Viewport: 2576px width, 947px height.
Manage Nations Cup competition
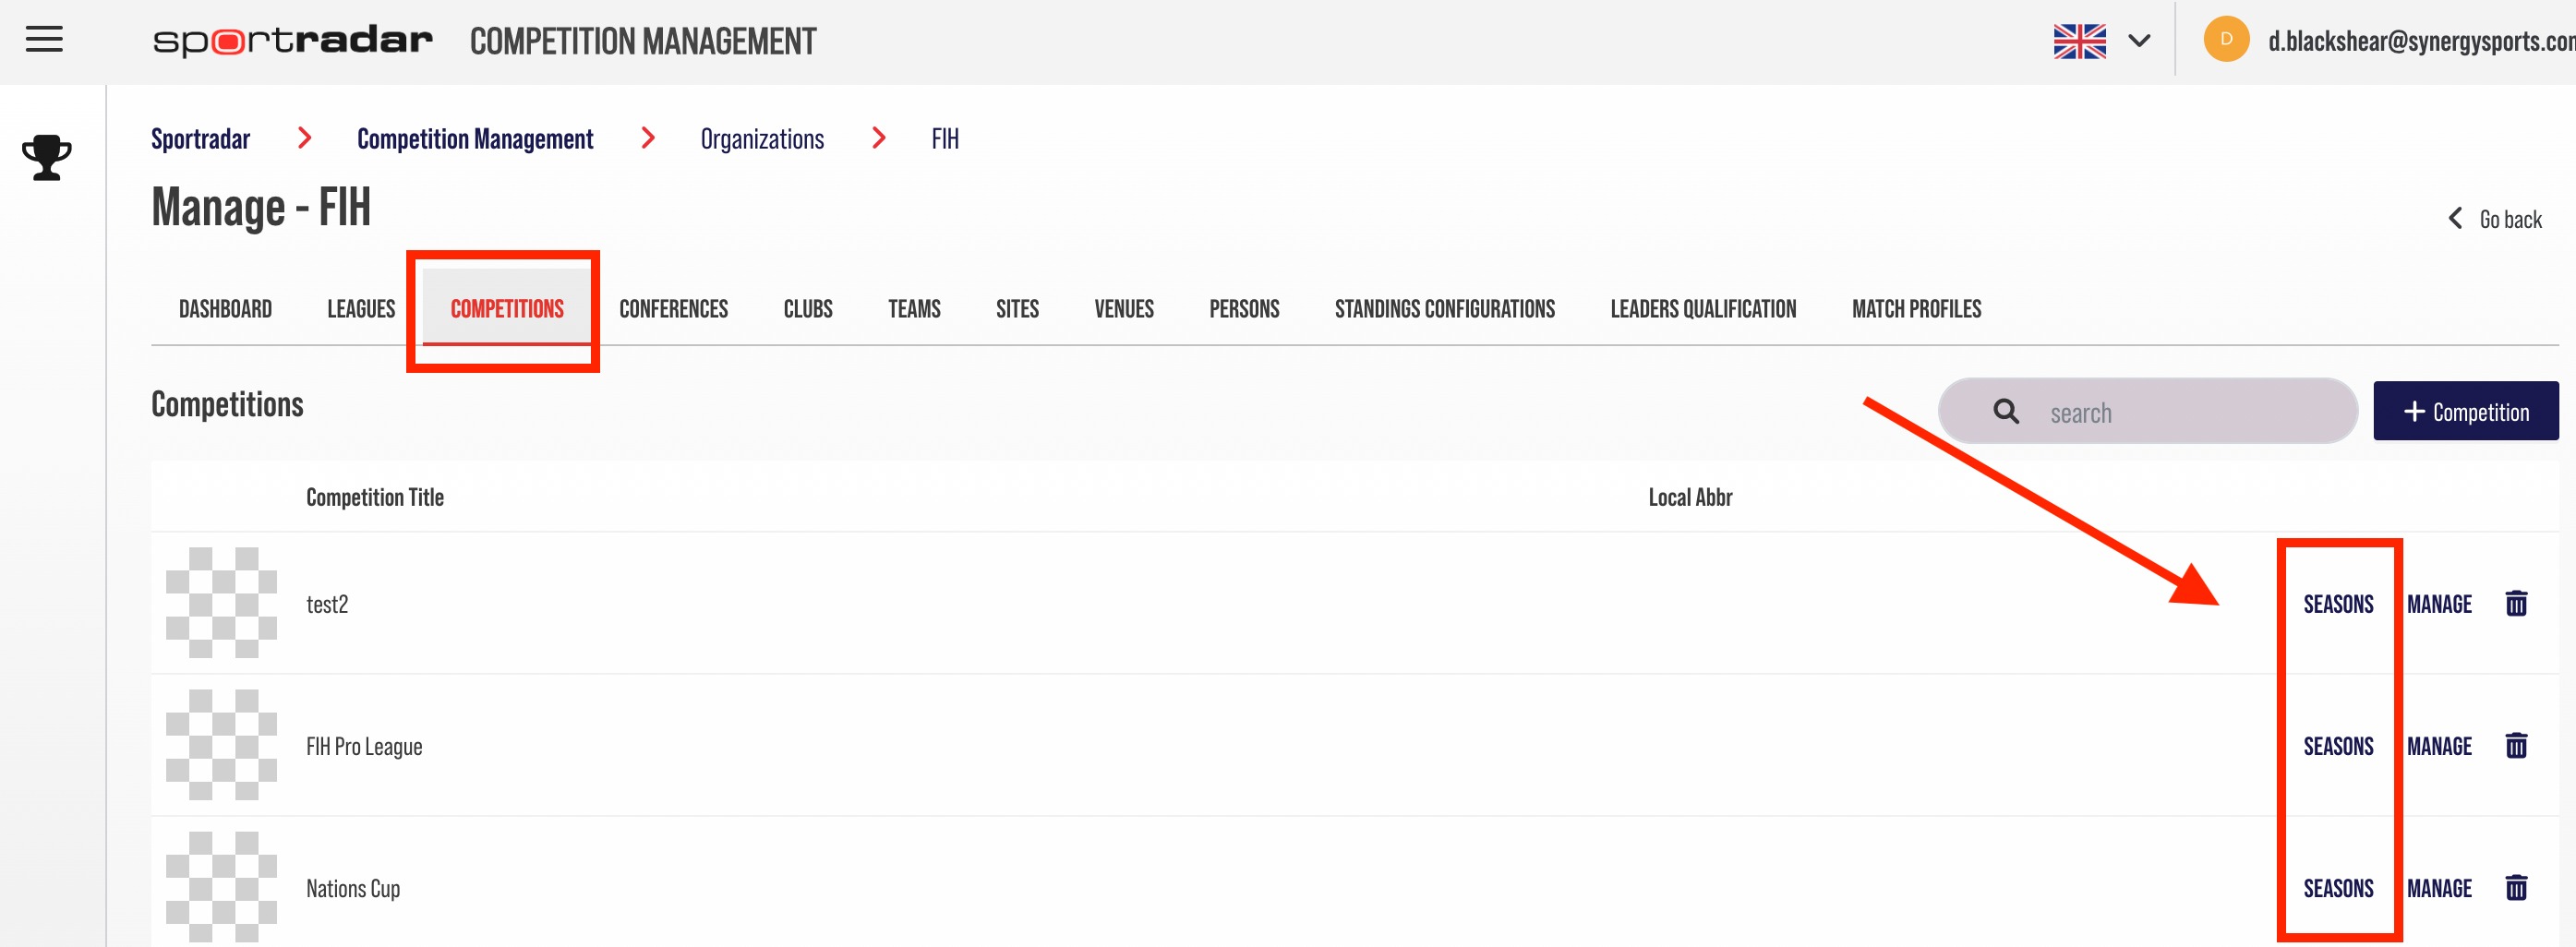tap(2439, 888)
